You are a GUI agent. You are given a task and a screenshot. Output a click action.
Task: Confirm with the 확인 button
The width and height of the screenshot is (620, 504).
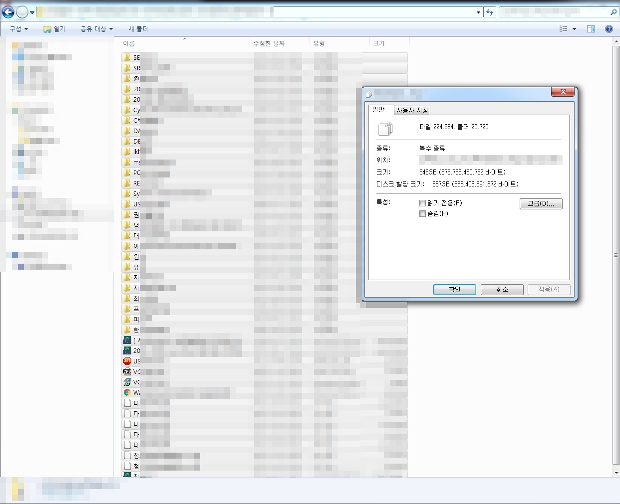click(455, 289)
